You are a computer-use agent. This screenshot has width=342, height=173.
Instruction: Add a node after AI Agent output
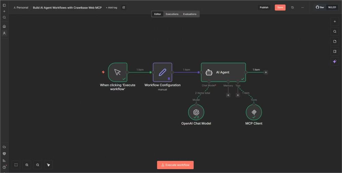tap(266, 72)
